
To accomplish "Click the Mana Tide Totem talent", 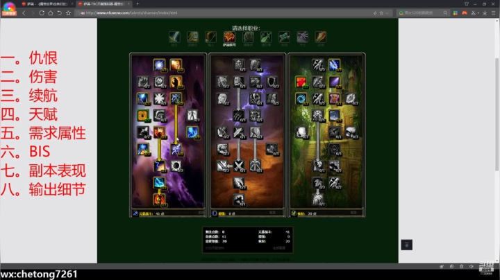I will (317, 166).
